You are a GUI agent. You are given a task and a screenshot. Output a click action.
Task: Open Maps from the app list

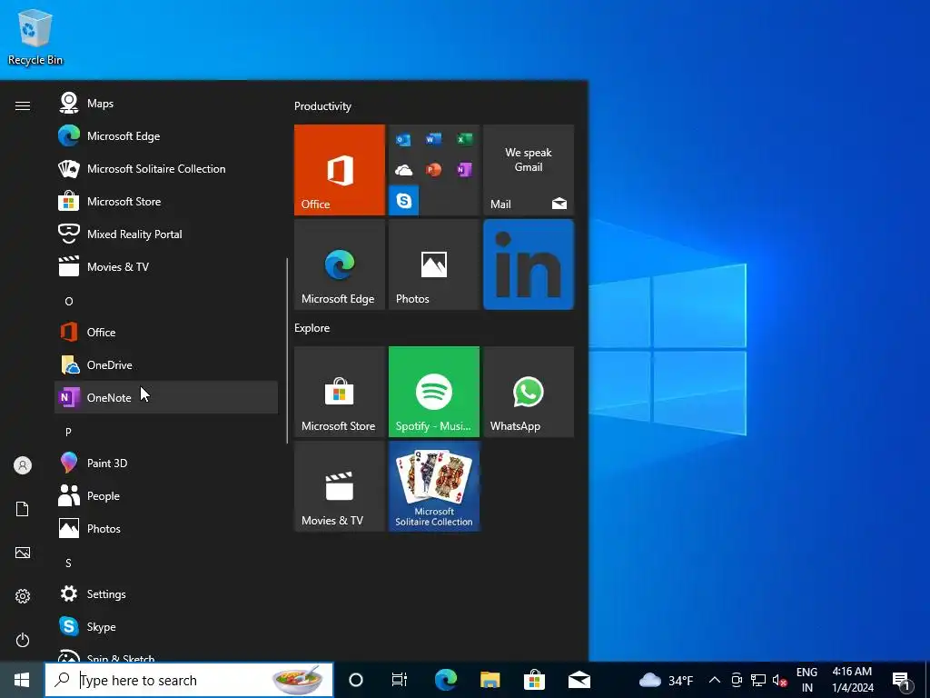click(x=166, y=104)
